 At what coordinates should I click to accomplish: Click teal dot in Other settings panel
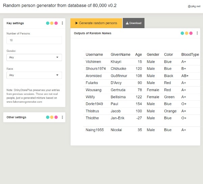pyautogui.click(x=48, y=117)
